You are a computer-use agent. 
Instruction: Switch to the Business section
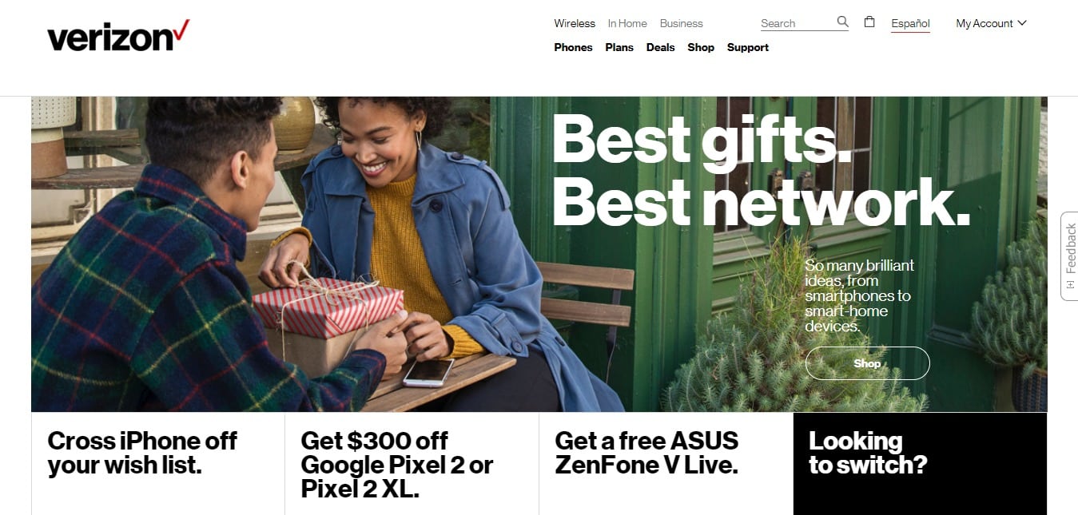(682, 23)
